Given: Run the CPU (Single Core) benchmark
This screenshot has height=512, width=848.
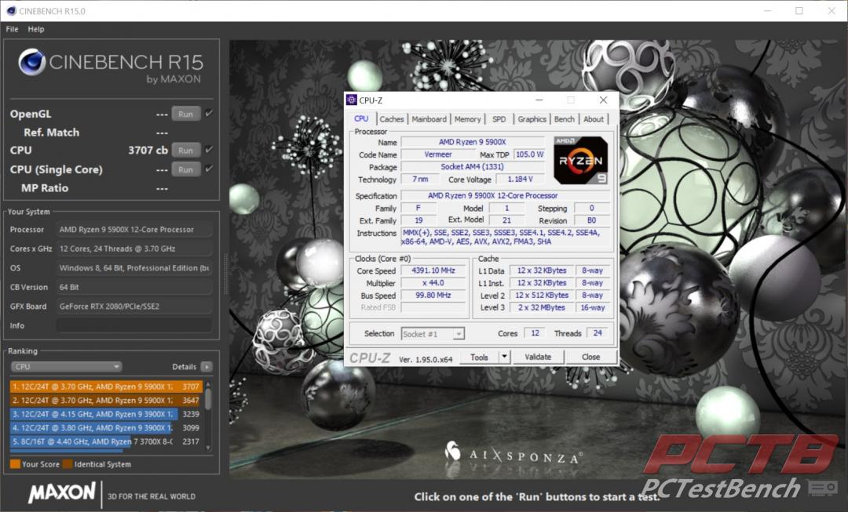Looking at the screenshot, I should click(x=186, y=169).
